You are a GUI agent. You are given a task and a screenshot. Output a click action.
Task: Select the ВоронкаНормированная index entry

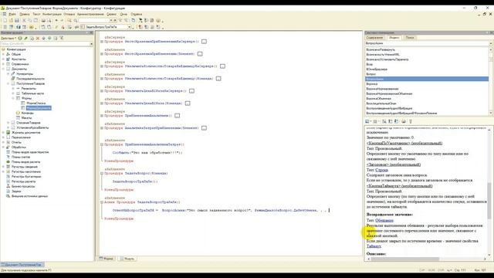point(382,89)
